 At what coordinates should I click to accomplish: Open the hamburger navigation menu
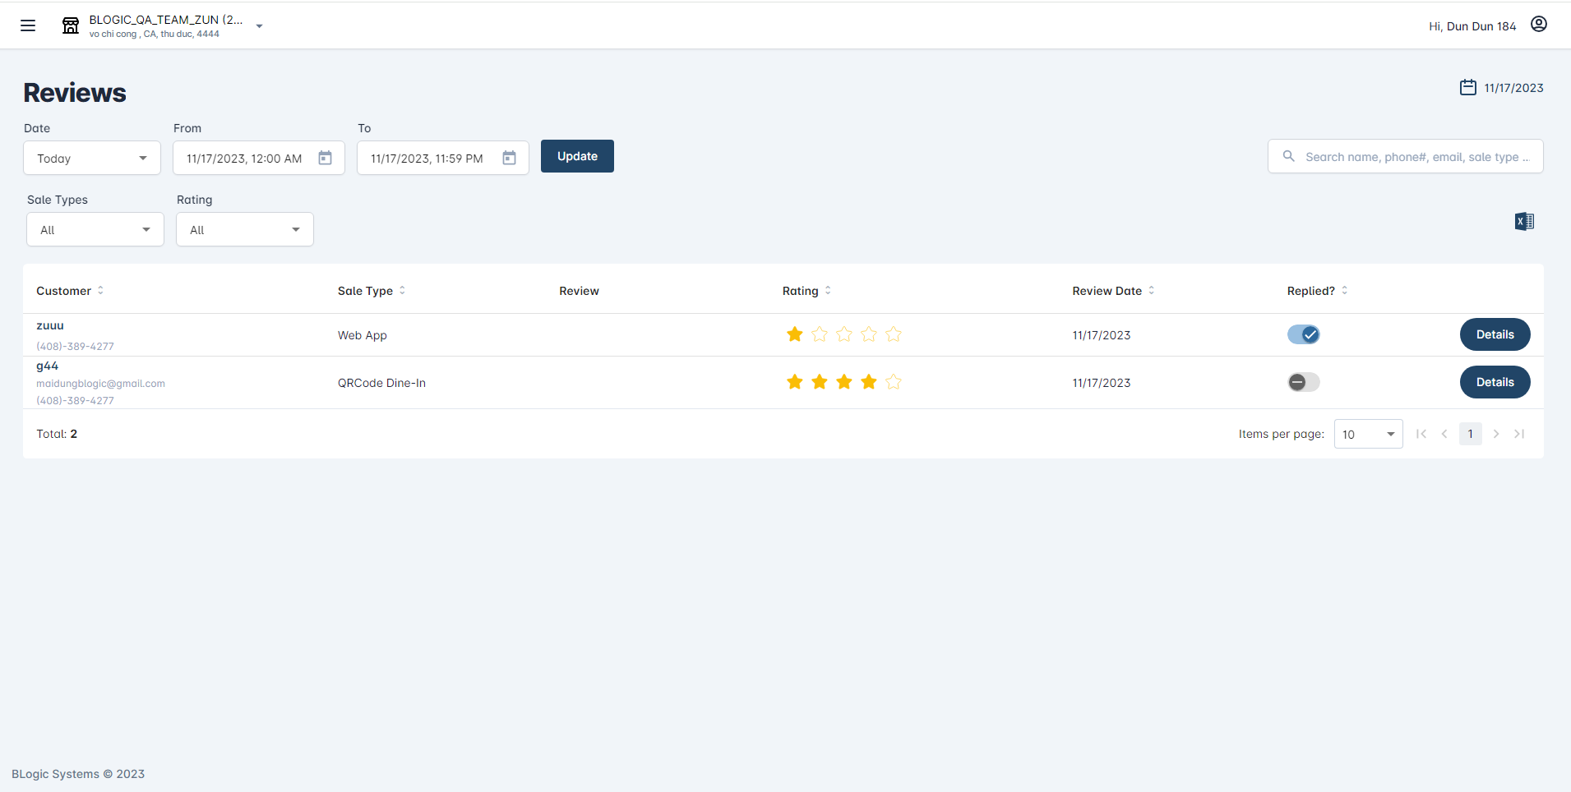[x=28, y=25]
